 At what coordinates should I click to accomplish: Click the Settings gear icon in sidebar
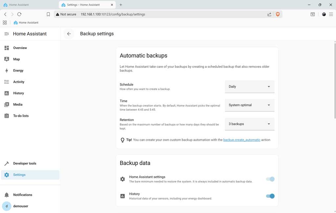(x=7, y=175)
